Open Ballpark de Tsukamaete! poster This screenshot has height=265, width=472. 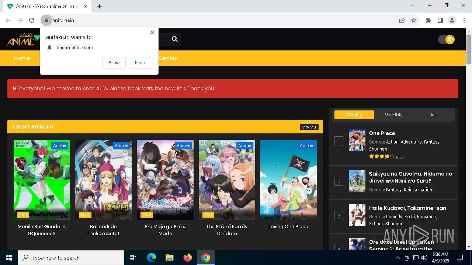103,180
